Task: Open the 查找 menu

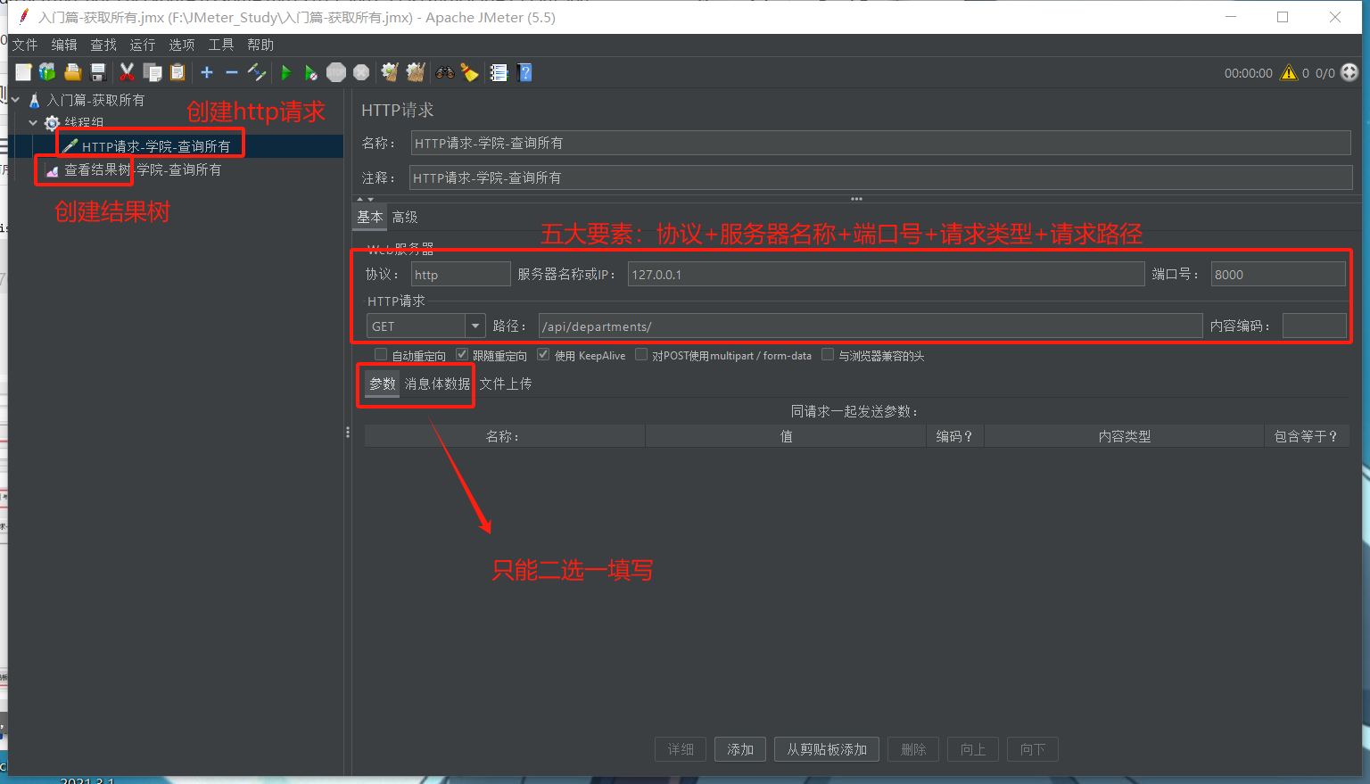Action: 103,45
